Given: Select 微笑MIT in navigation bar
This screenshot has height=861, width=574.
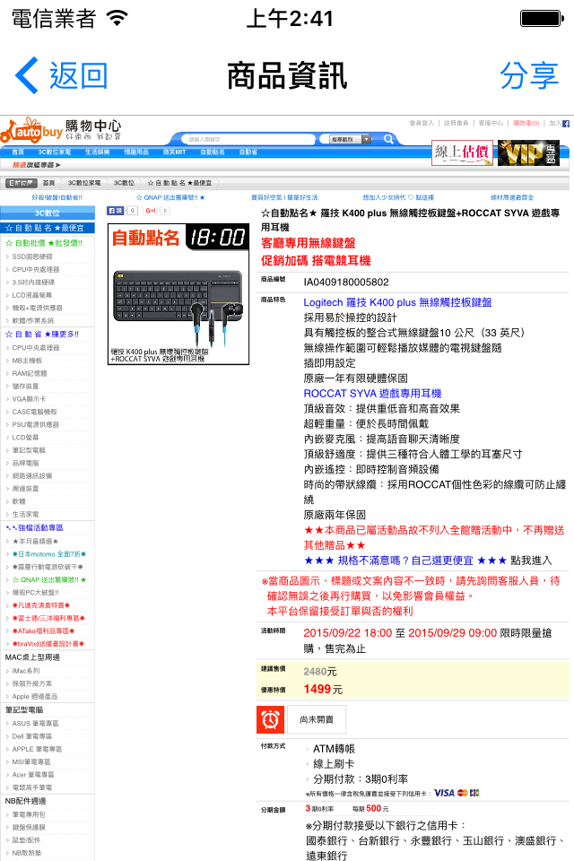Looking at the screenshot, I should click(174, 152).
